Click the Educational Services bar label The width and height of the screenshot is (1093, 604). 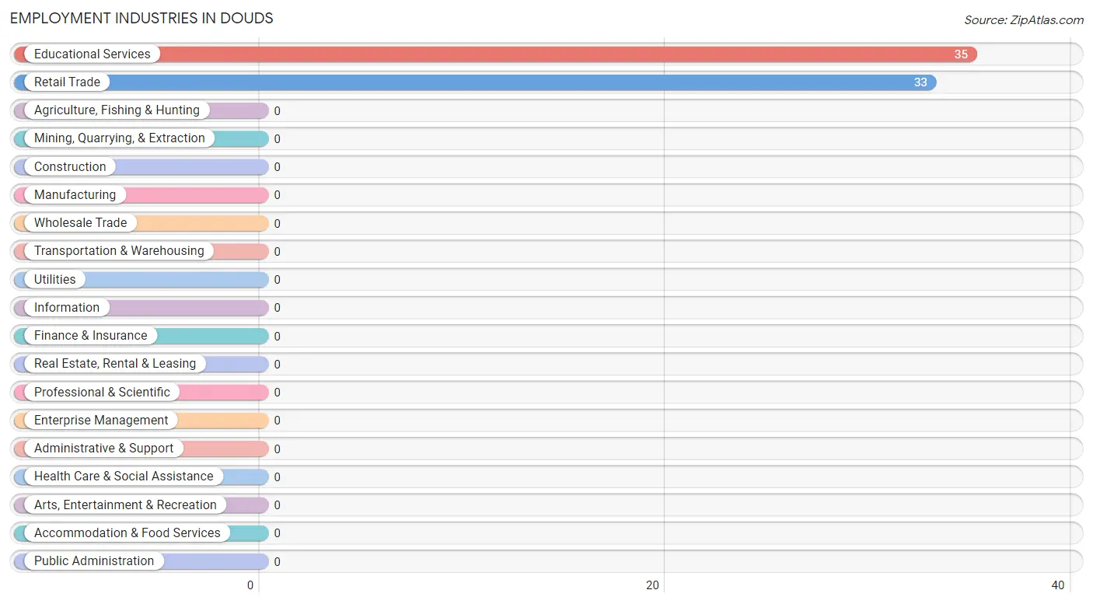click(92, 54)
